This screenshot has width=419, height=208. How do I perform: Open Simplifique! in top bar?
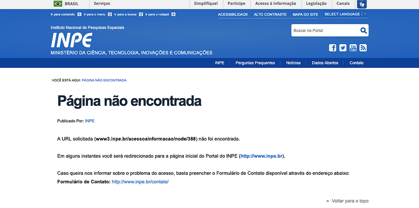206,4
